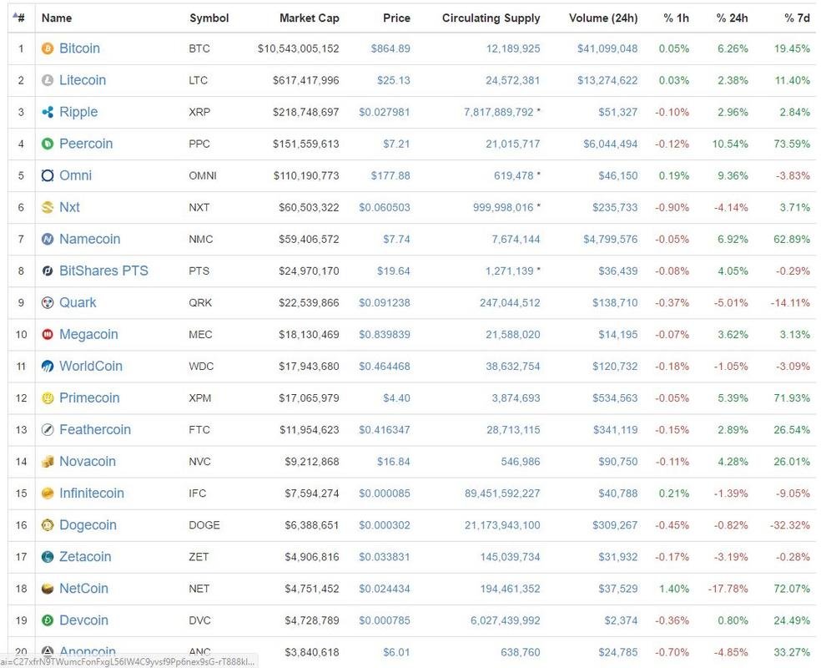Click Peercoin 7d change 73.59%
The width and height of the screenshot is (826, 668).
[792, 144]
